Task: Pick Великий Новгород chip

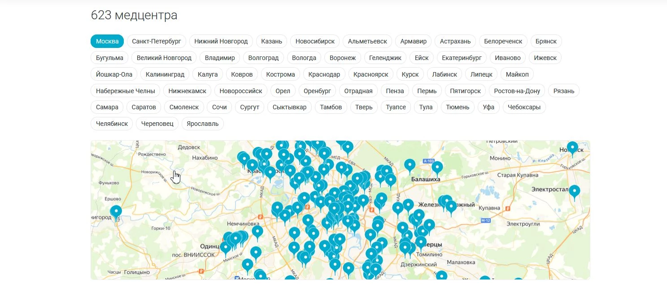Action: coord(164,58)
